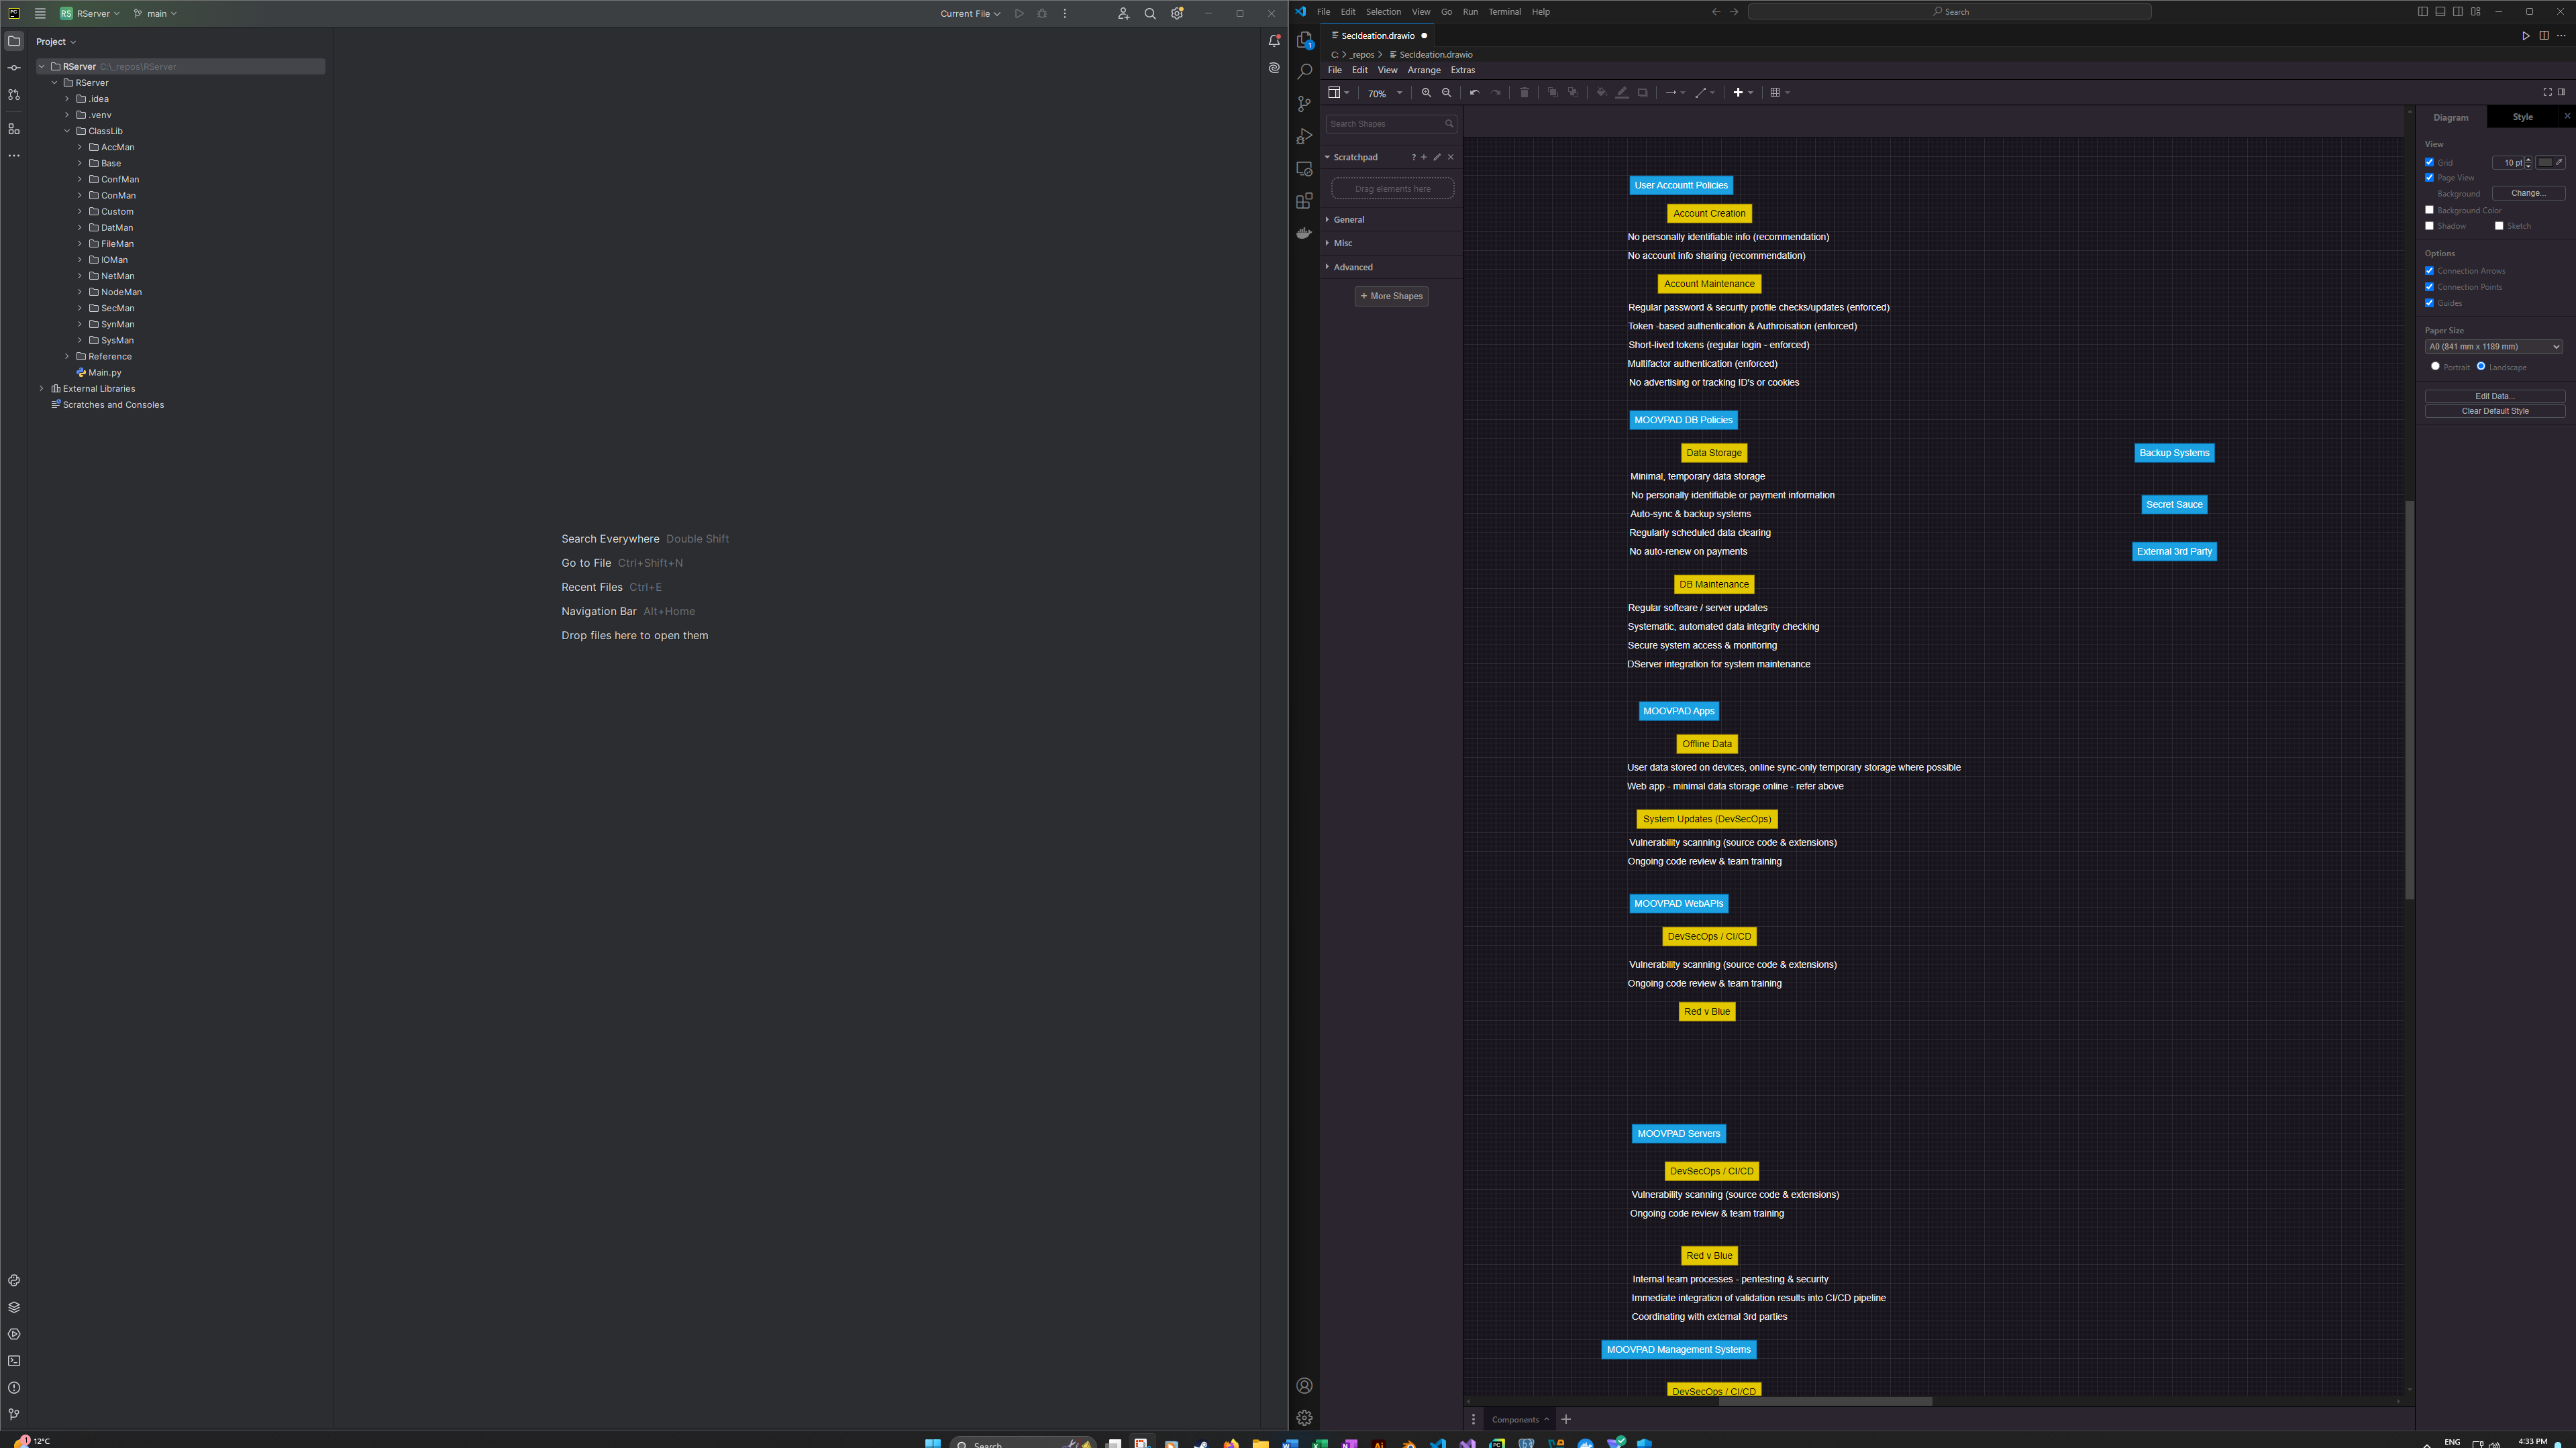The height and width of the screenshot is (1448, 2576).
Task: Switch to the Style tab
Action: click(x=2522, y=117)
